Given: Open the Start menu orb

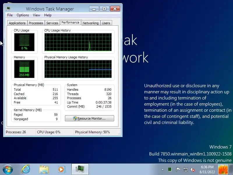Looking at the screenshot, I should 8,169.
